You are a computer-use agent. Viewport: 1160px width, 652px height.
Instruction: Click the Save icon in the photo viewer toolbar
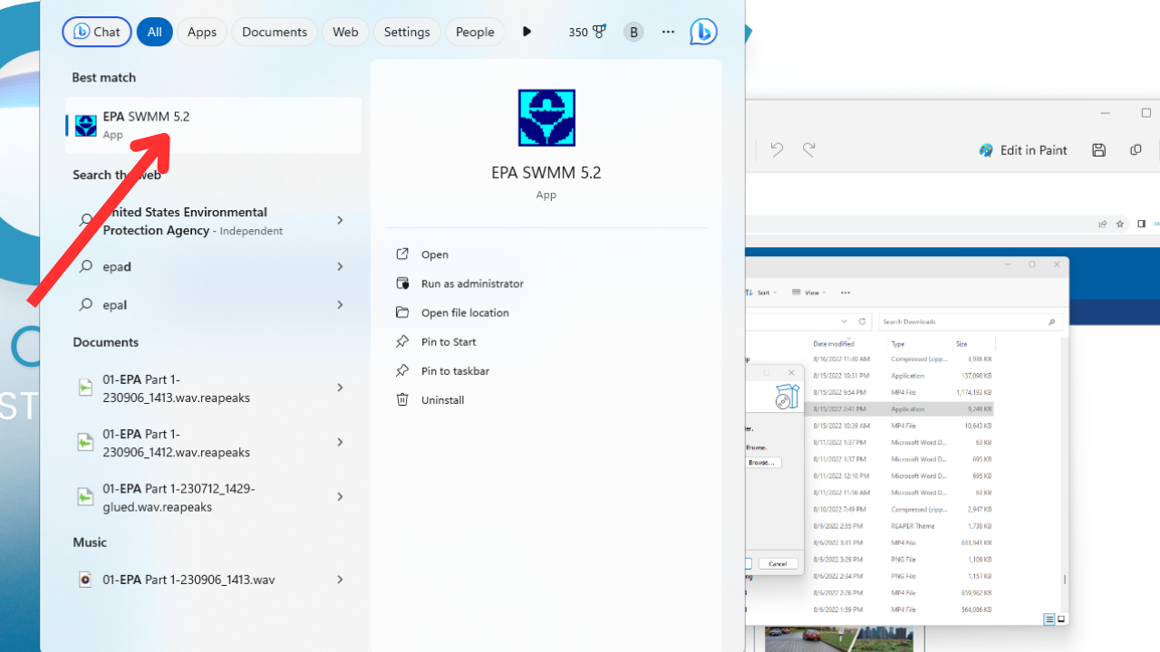pyautogui.click(x=1098, y=150)
